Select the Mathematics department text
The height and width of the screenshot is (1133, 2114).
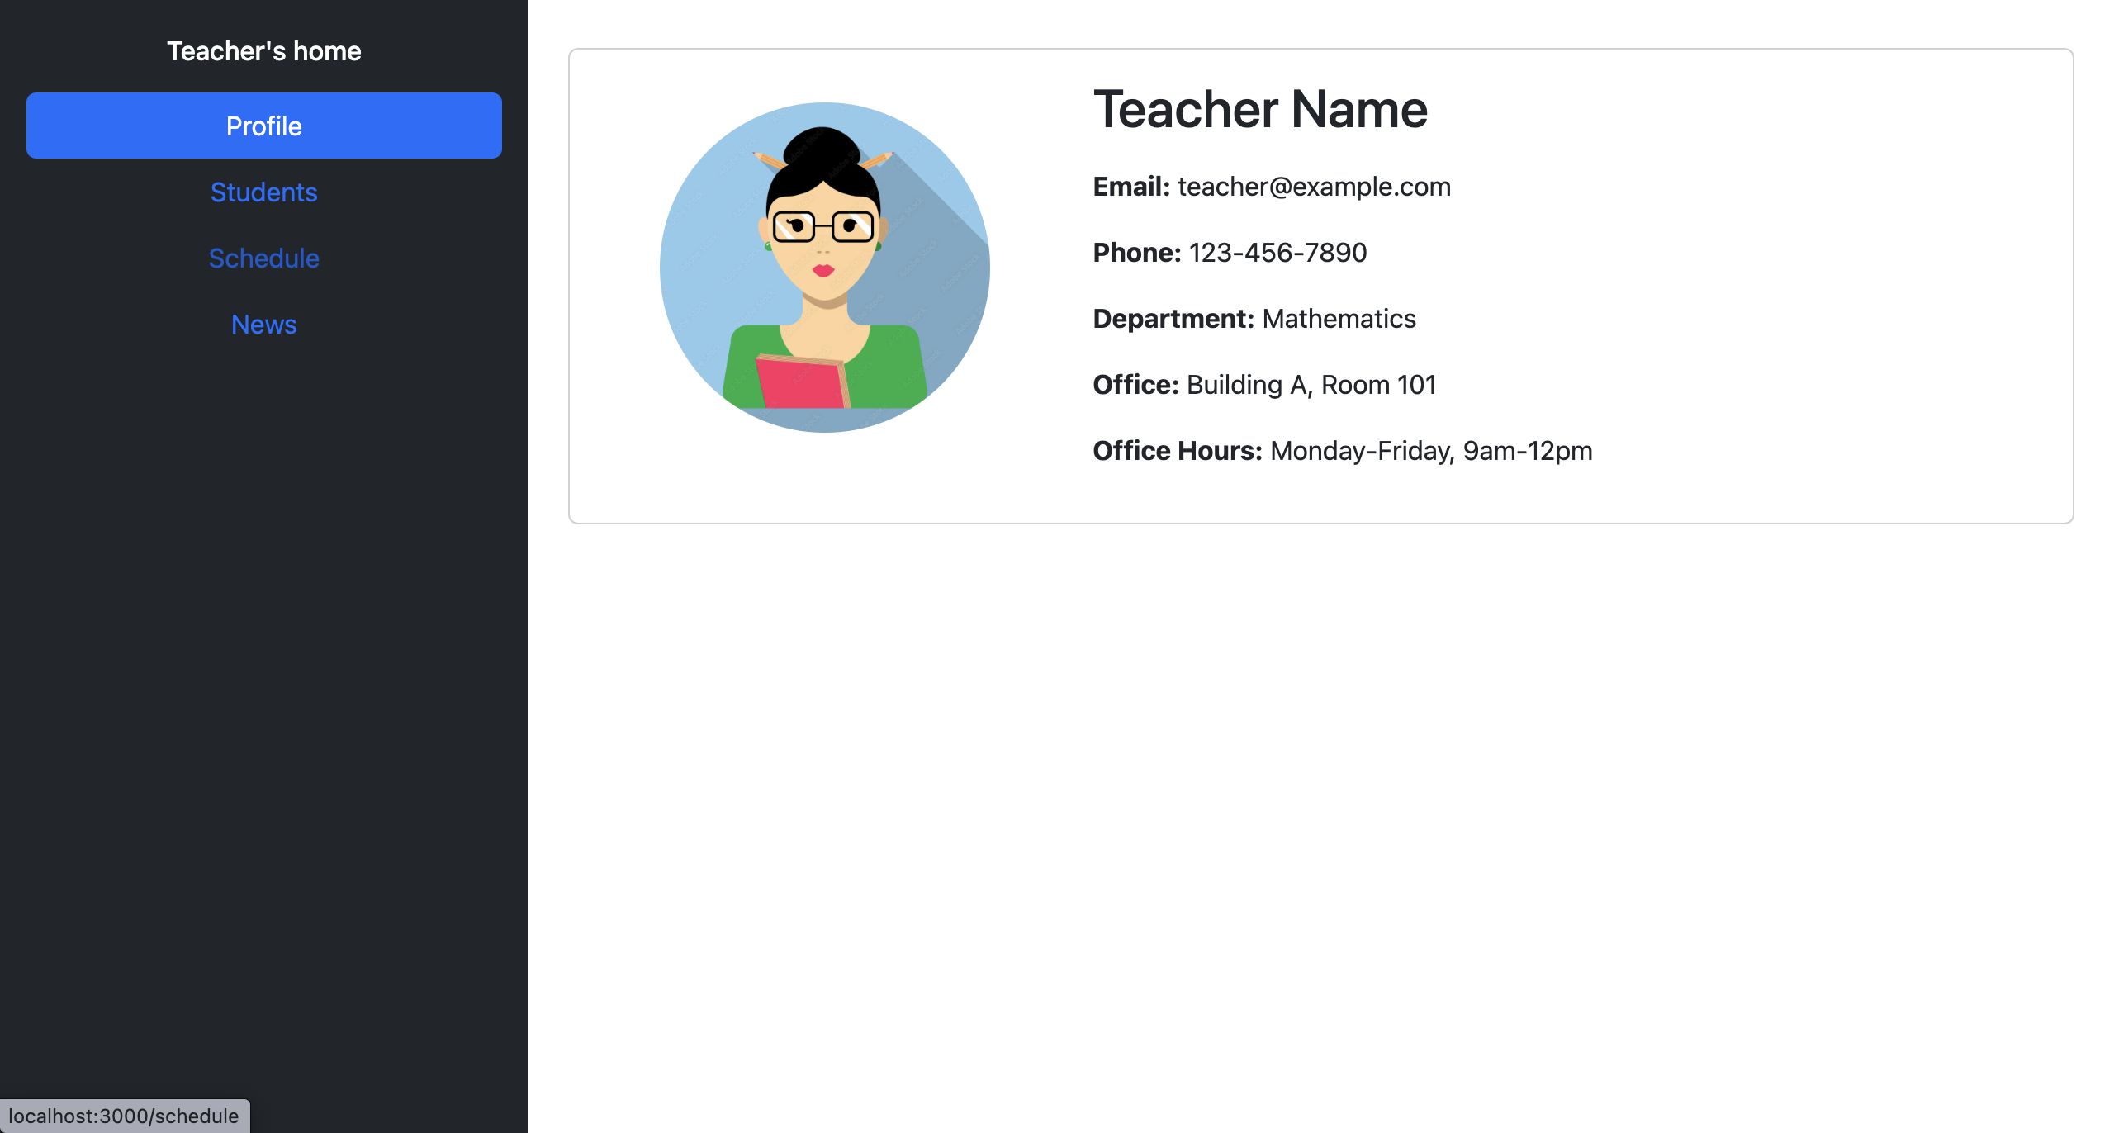(x=1338, y=319)
